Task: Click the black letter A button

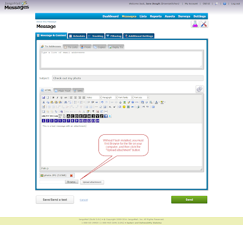Action: click(x=69, y=116)
